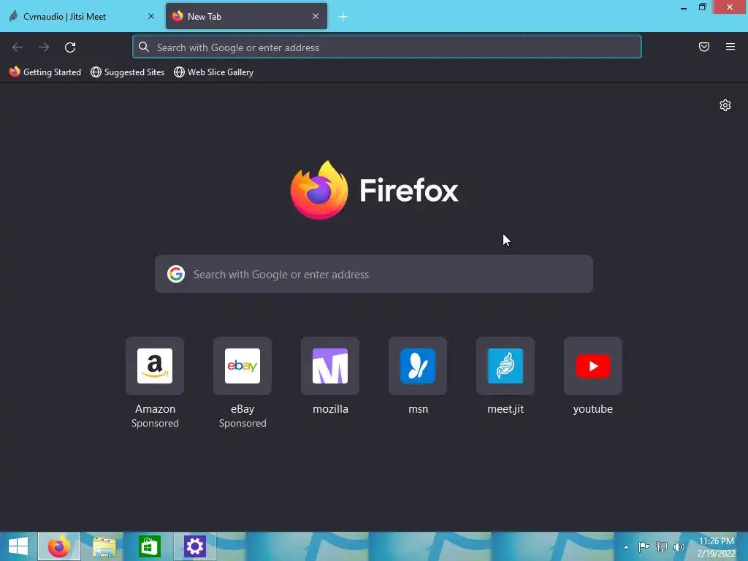Open the settings gear app in taskbar
The height and width of the screenshot is (561, 748).
pyautogui.click(x=194, y=546)
